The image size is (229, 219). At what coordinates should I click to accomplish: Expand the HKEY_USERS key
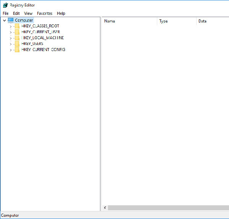point(11,44)
